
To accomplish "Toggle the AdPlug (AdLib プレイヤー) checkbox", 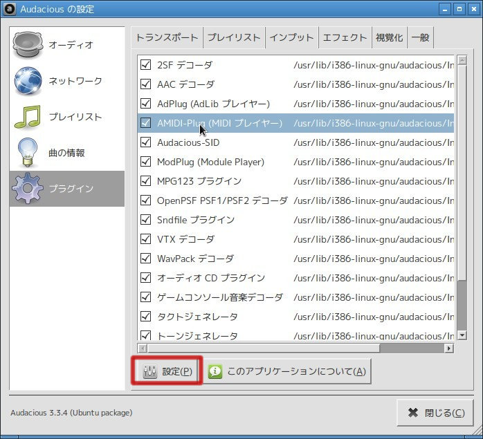I will click(145, 104).
